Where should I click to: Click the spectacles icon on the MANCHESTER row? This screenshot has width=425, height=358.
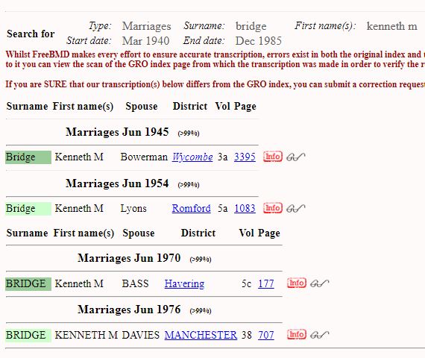coord(320,335)
